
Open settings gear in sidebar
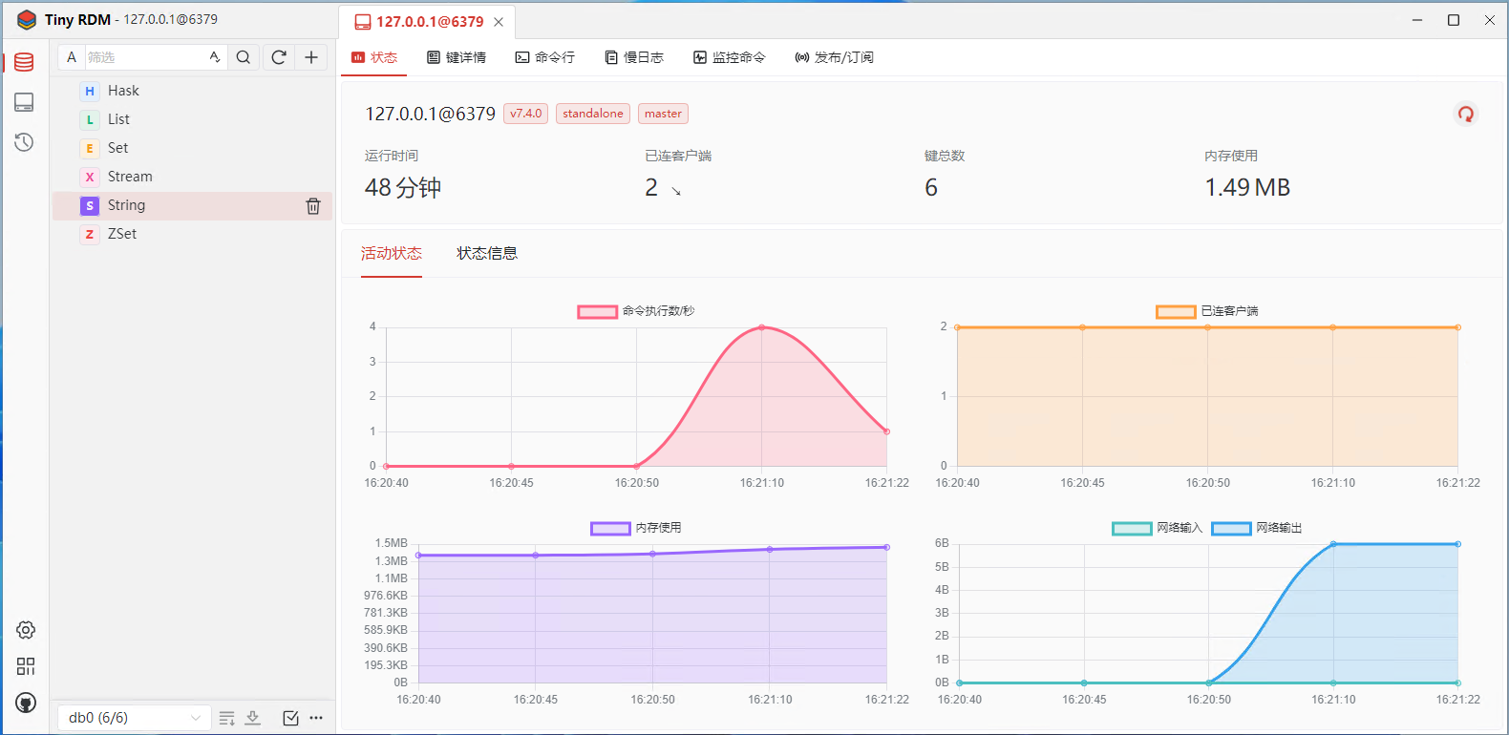point(26,630)
